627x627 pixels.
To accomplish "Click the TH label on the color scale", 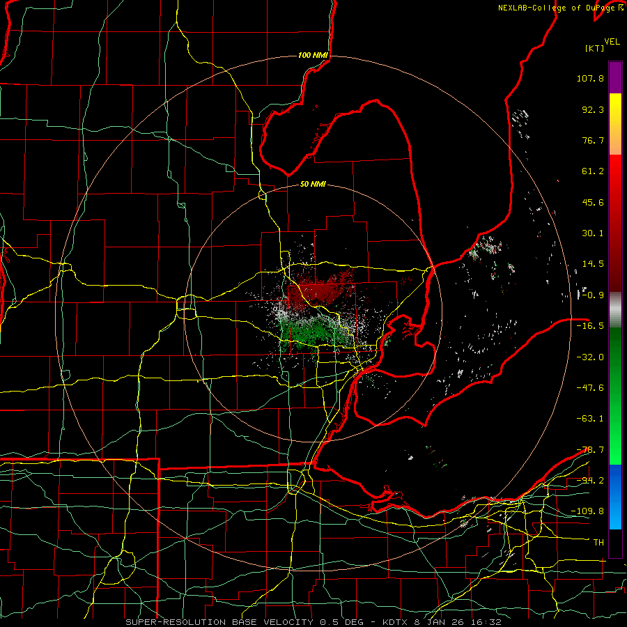I will pyautogui.click(x=598, y=542).
